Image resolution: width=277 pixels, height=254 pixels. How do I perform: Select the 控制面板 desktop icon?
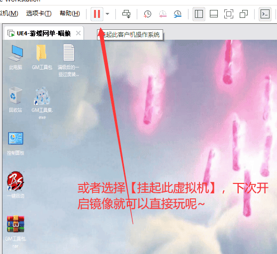[x=15, y=144]
